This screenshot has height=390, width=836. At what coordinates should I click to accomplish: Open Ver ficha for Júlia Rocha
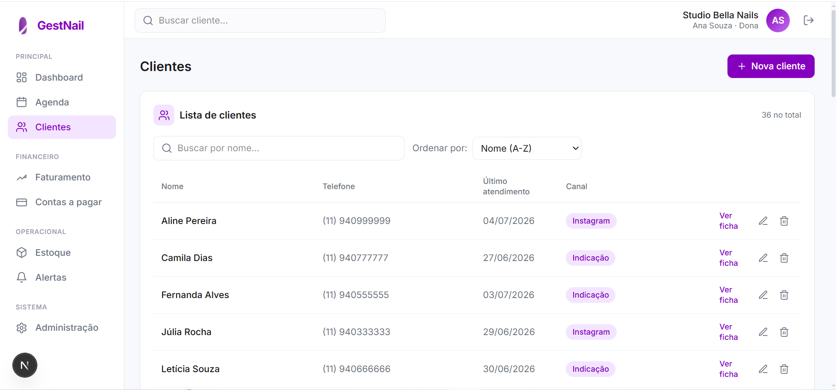(x=728, y=332)
